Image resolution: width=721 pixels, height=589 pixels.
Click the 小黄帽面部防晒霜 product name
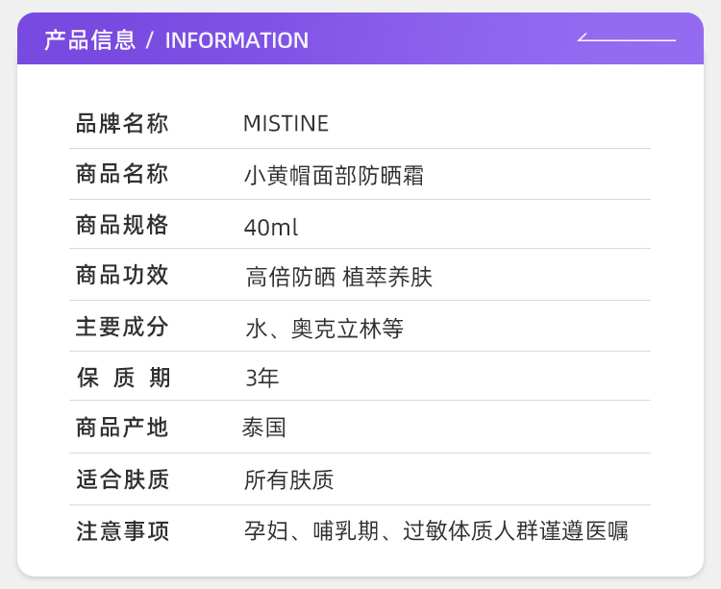334,176
